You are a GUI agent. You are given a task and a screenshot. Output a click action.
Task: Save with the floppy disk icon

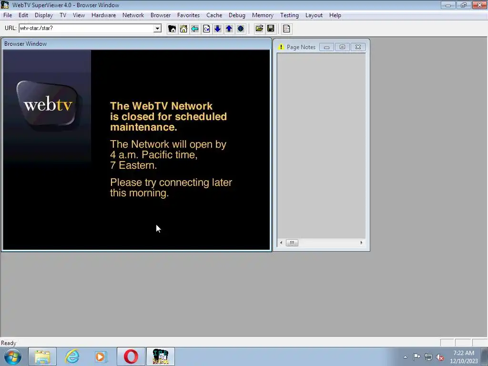click(271, 29)
